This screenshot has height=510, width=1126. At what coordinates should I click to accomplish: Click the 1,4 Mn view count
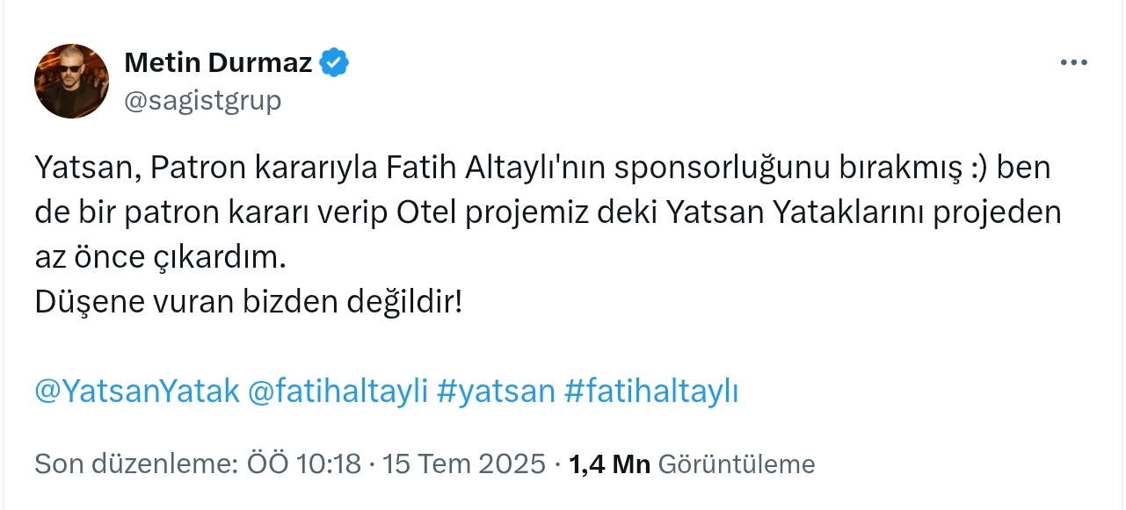[610, 463]
